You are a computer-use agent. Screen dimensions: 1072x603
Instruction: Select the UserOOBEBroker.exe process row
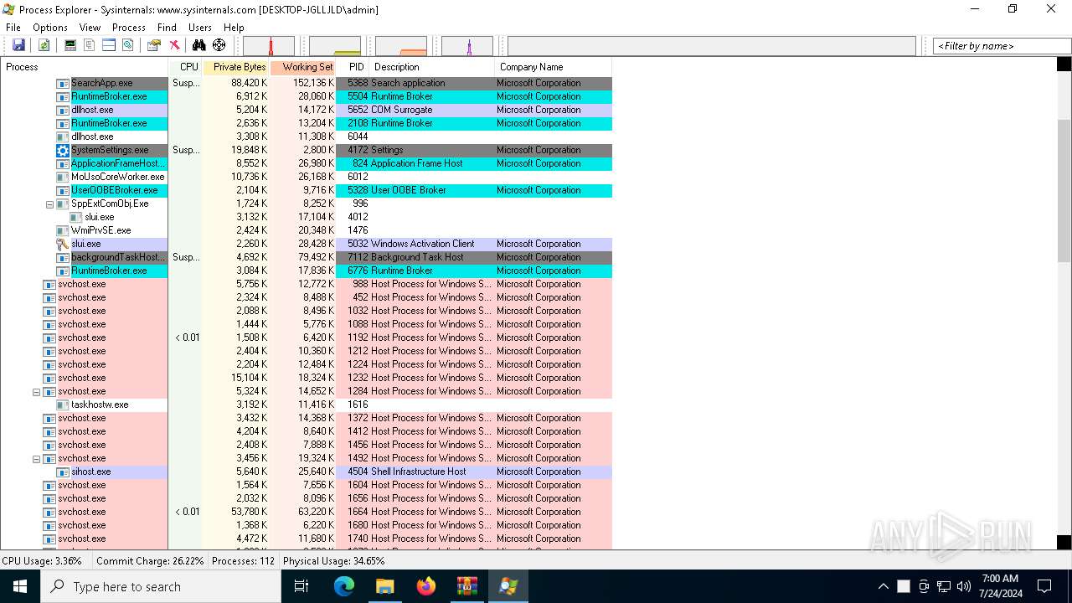click(x=306, y=190)
